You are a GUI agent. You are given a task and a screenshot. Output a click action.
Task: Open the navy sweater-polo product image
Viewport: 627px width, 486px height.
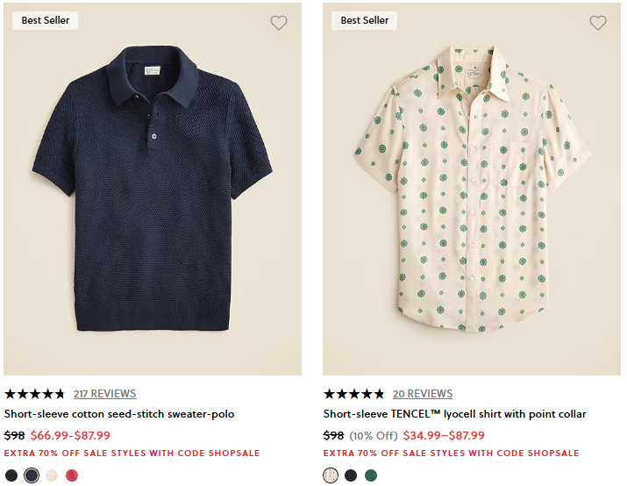pyautogui.click(x=153, y=202)
